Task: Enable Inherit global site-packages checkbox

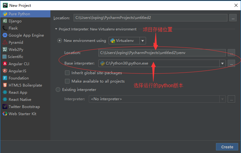Action: [x=67, y=73]
